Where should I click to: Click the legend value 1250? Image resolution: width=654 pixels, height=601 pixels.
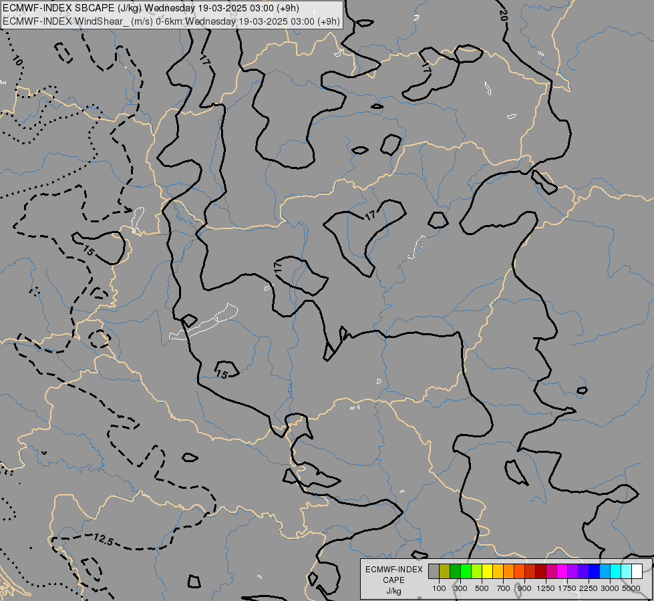point(546,588)
